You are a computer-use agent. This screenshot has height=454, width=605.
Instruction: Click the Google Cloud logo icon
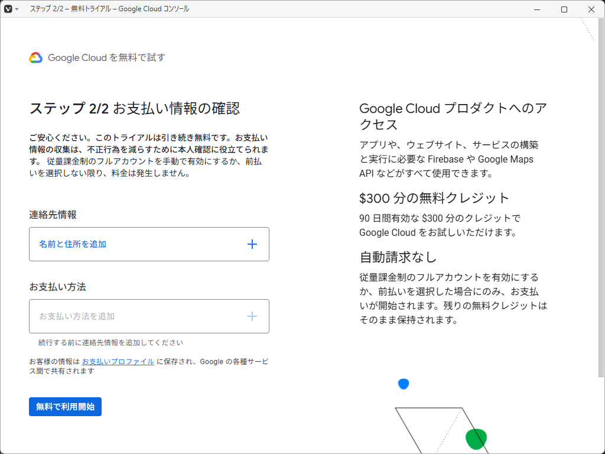click(x=35, y=57)
